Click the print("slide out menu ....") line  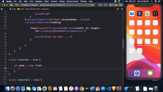[x=54, y=37]
